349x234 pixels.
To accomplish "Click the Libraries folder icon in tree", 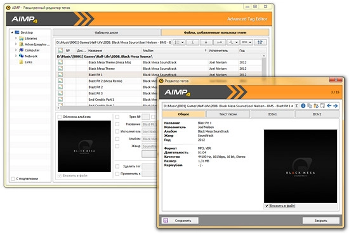I will click(x=21, y=39).
